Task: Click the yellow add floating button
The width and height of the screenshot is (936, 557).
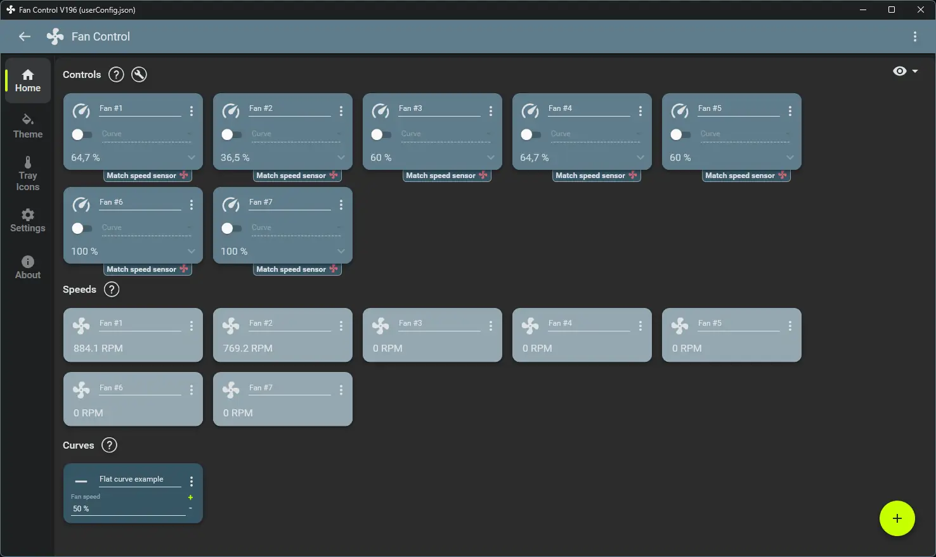Action: (x=897, y=518)
